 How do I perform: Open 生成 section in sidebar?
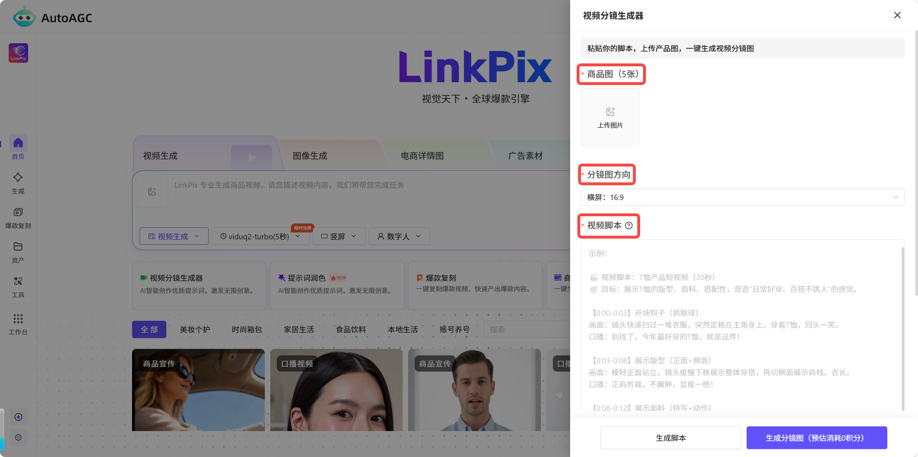[18, 183]
